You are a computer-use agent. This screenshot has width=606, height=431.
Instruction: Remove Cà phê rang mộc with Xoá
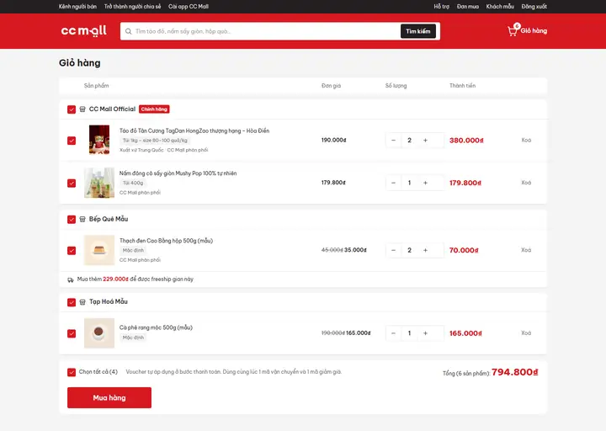click(x=526, y=333)
